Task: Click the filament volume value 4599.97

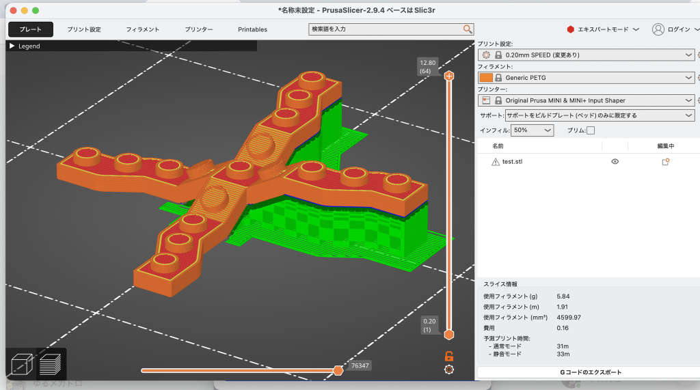Action: coord(568,318)
